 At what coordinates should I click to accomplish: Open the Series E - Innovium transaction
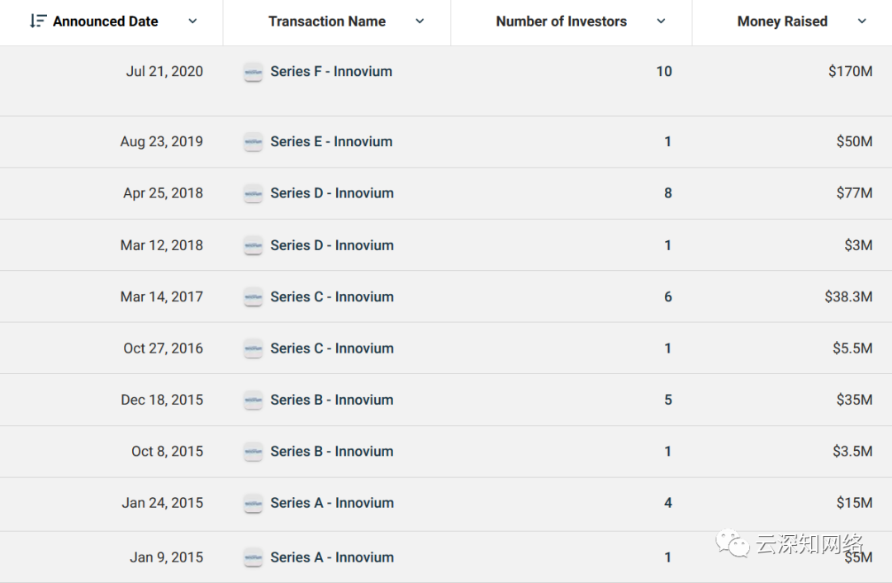(331, 142)
